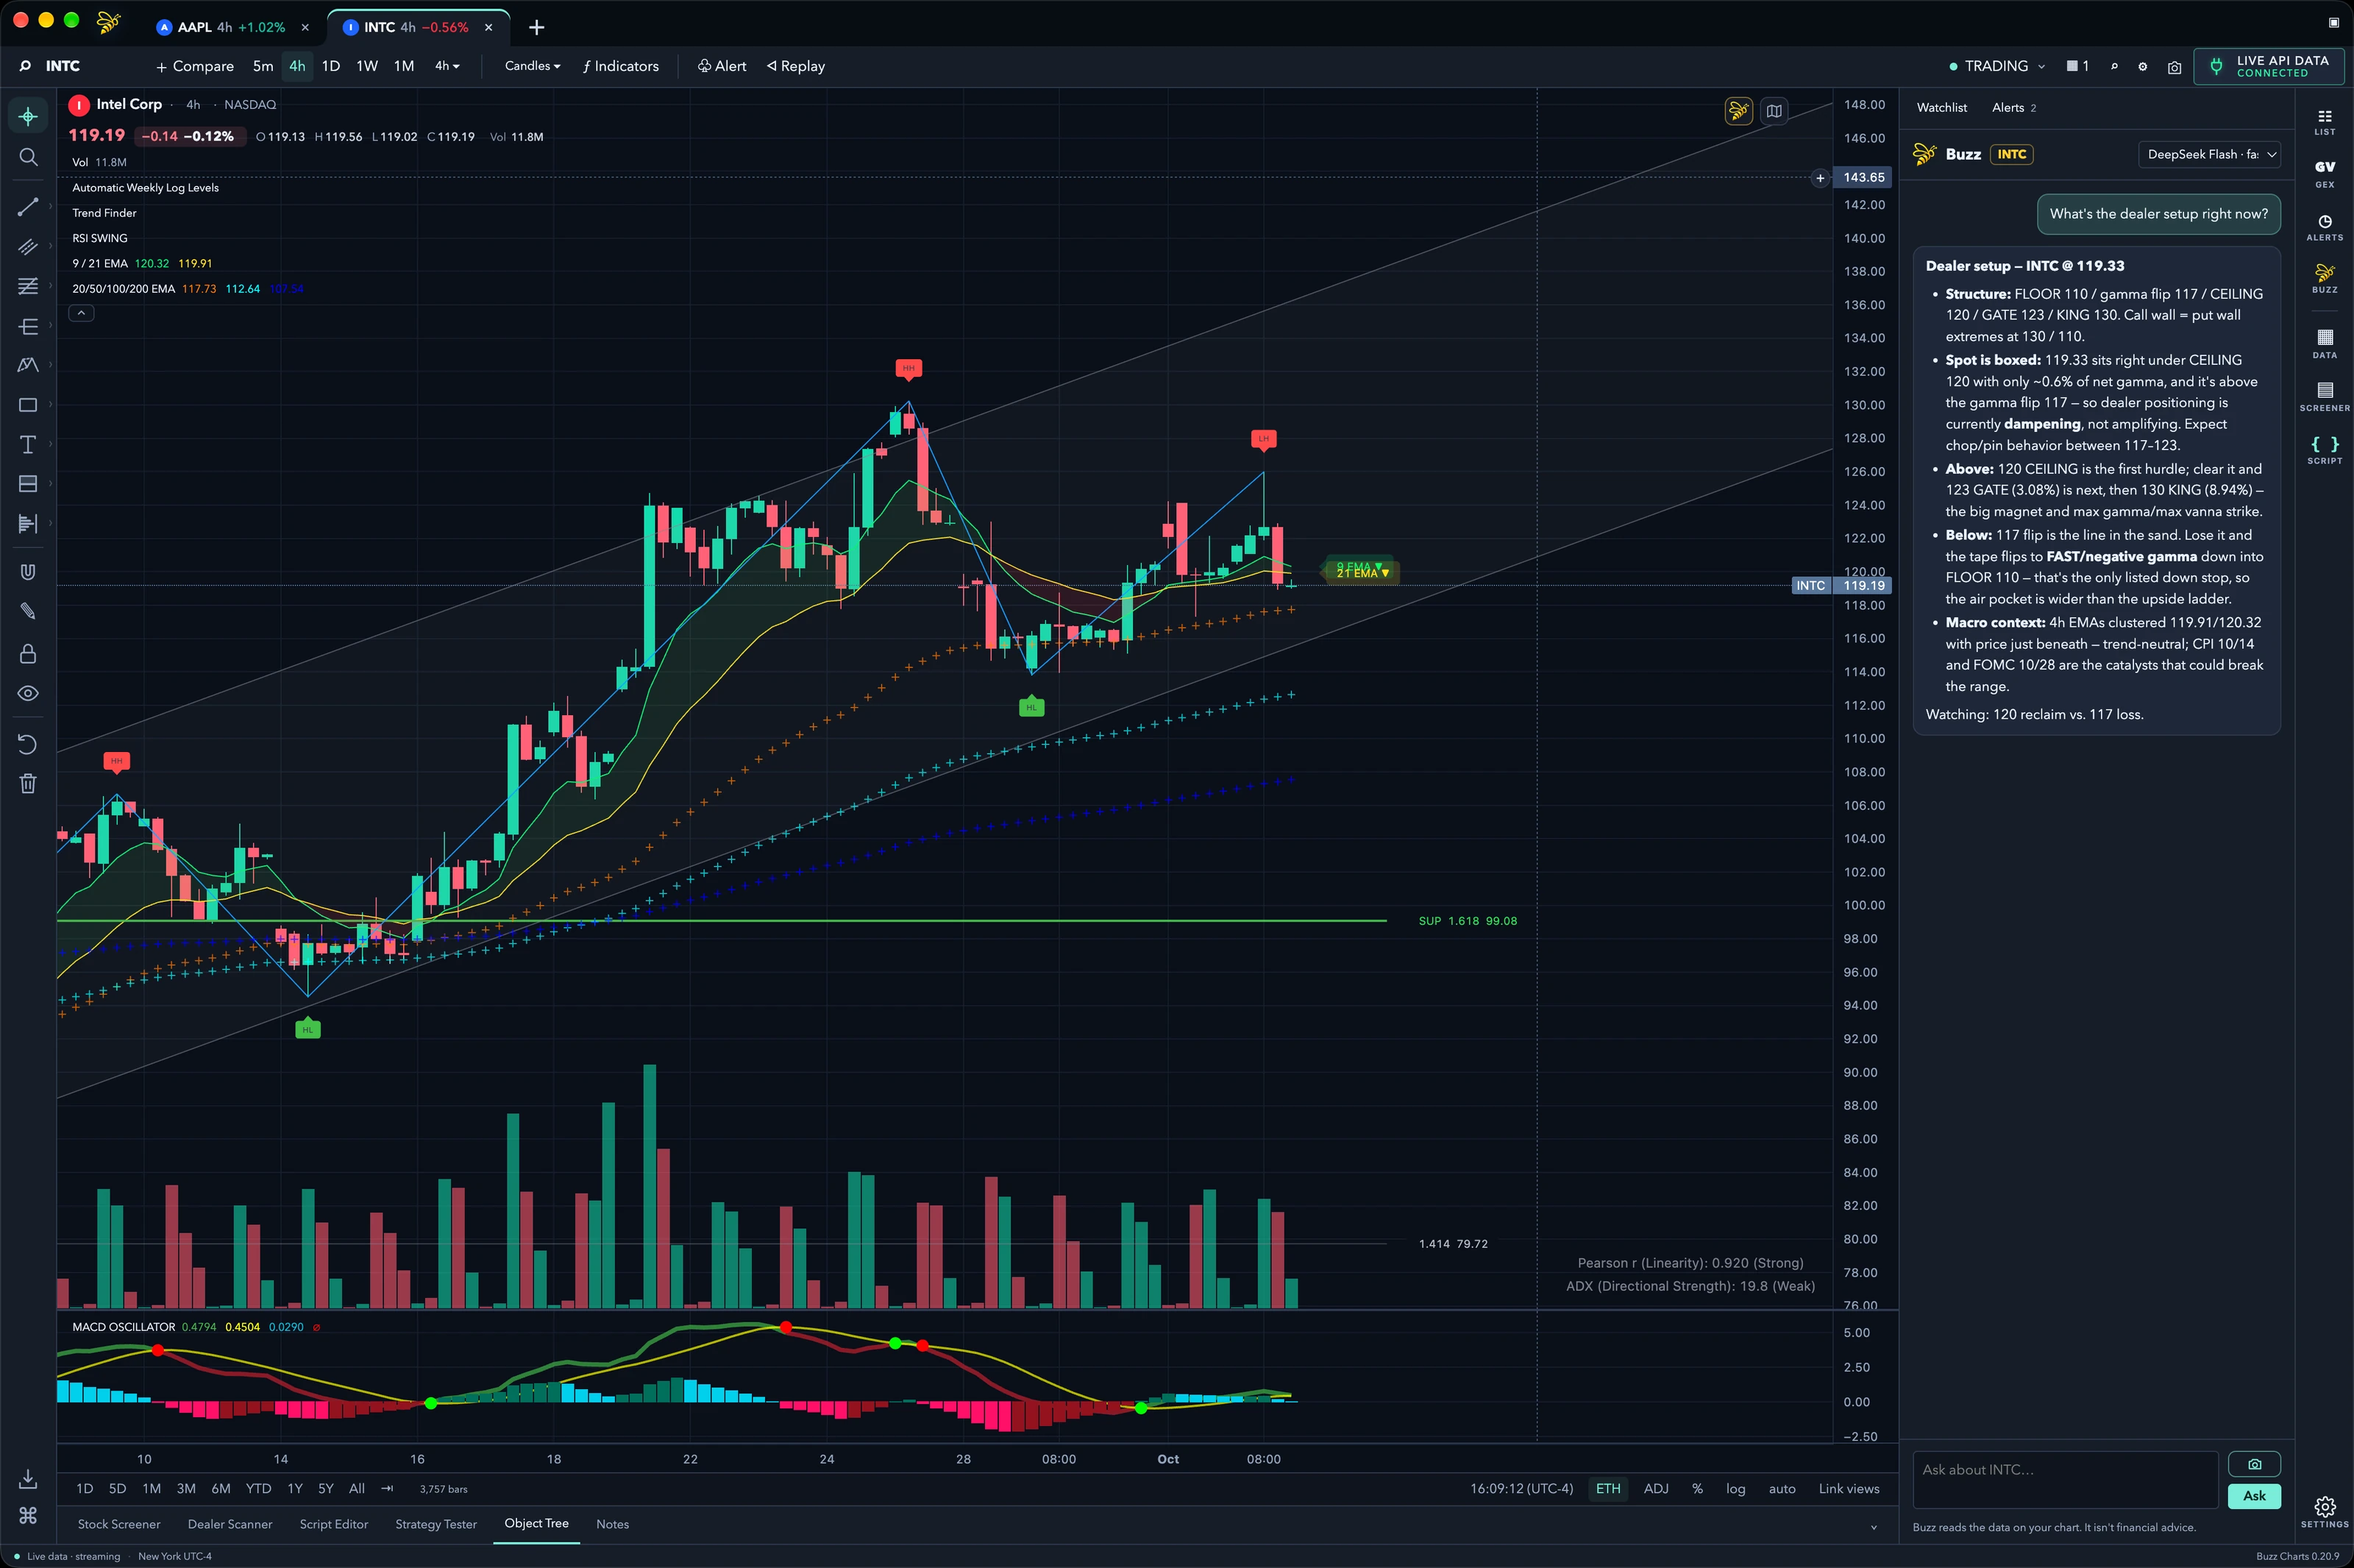Open the Dealer Scanner tab

230,1524
